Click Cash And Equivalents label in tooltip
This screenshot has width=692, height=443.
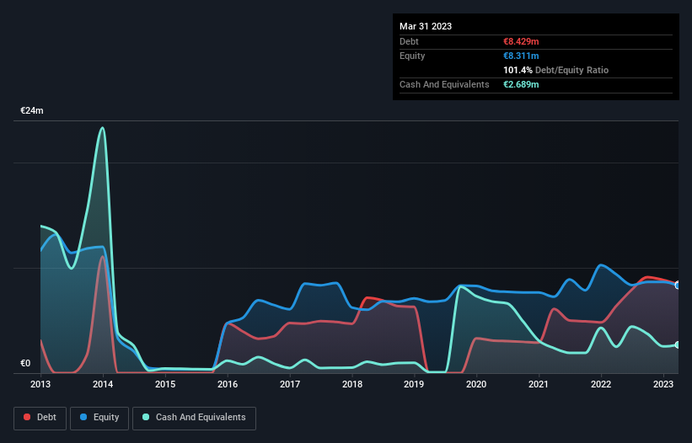click(444, 84)
